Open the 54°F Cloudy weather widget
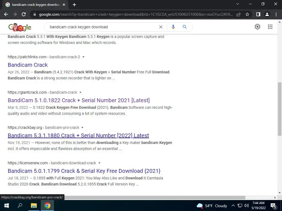 [212, 206]
